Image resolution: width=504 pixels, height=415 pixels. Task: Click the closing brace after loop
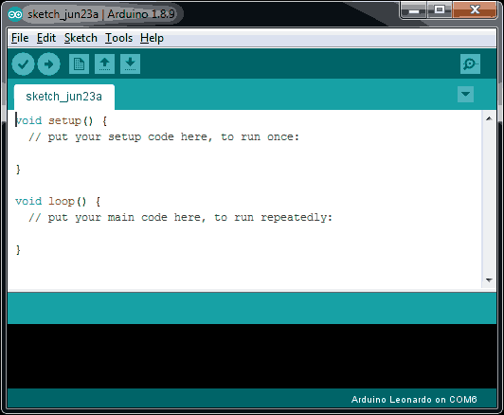(x=18, y=250)
